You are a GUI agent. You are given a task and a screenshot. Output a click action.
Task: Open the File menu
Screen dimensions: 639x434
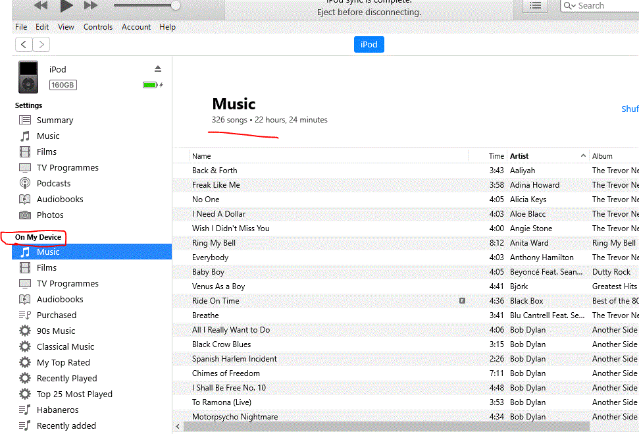21,27
